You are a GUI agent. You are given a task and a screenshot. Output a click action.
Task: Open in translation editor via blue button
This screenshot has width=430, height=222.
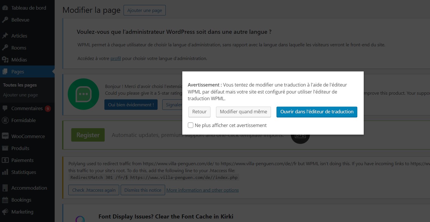317,112
